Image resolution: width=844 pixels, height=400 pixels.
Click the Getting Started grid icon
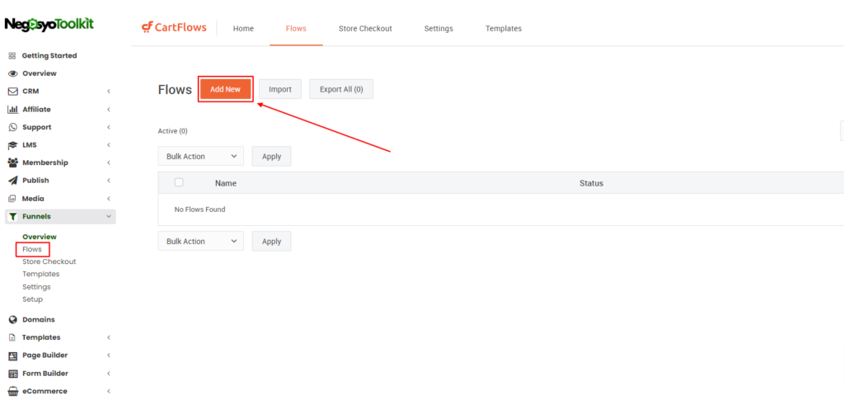[x=12, y=55]
